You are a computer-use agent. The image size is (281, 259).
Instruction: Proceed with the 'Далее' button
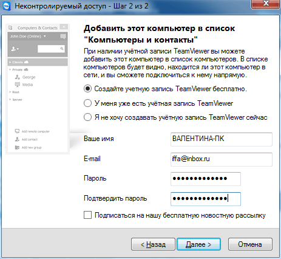coord(198,244)
